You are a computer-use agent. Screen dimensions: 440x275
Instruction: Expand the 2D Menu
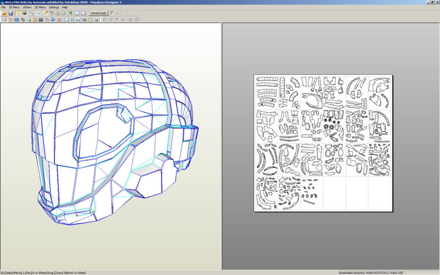point(40,7)
